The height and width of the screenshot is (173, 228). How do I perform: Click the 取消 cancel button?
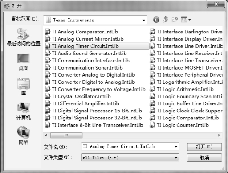[x=204, y=157]
